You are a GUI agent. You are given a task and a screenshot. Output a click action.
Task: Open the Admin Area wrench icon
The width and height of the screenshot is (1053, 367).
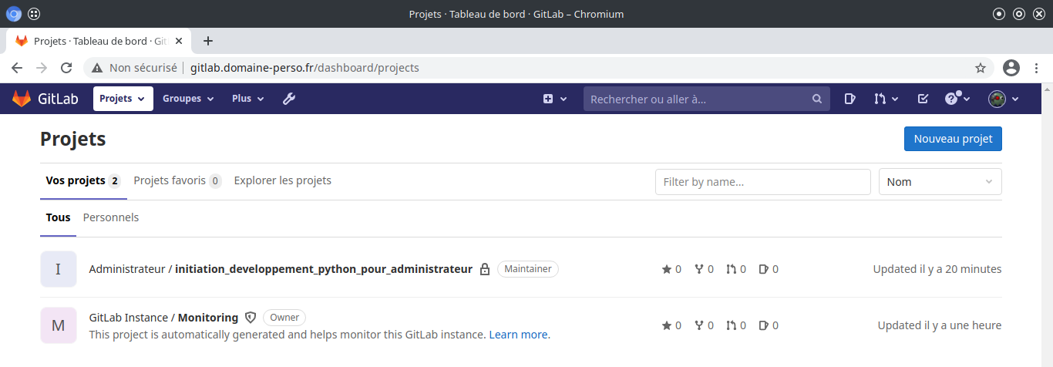pyautogui.click(x=289, y=99)
